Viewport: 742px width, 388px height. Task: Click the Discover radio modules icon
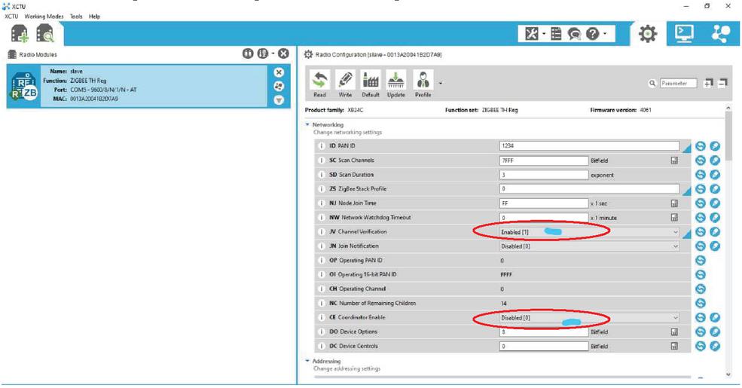45,33
